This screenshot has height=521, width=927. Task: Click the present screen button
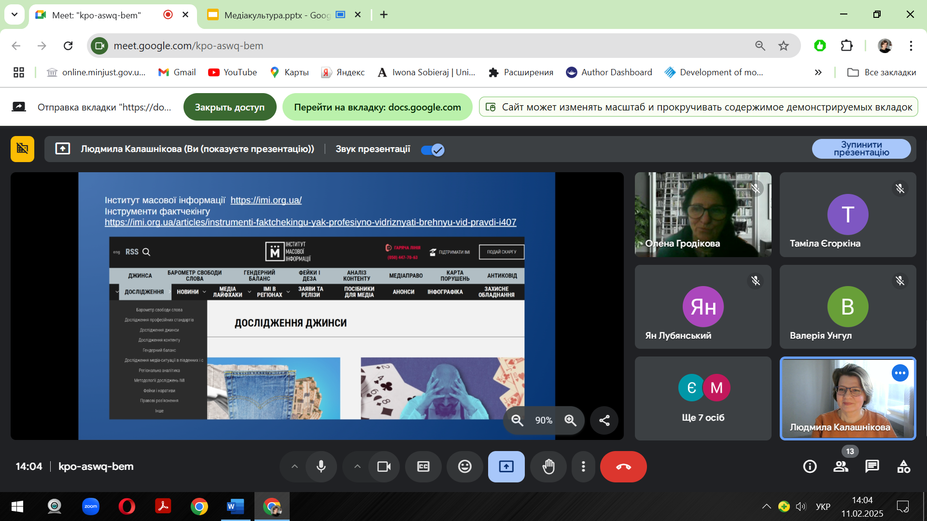click(x=506, y=466)
